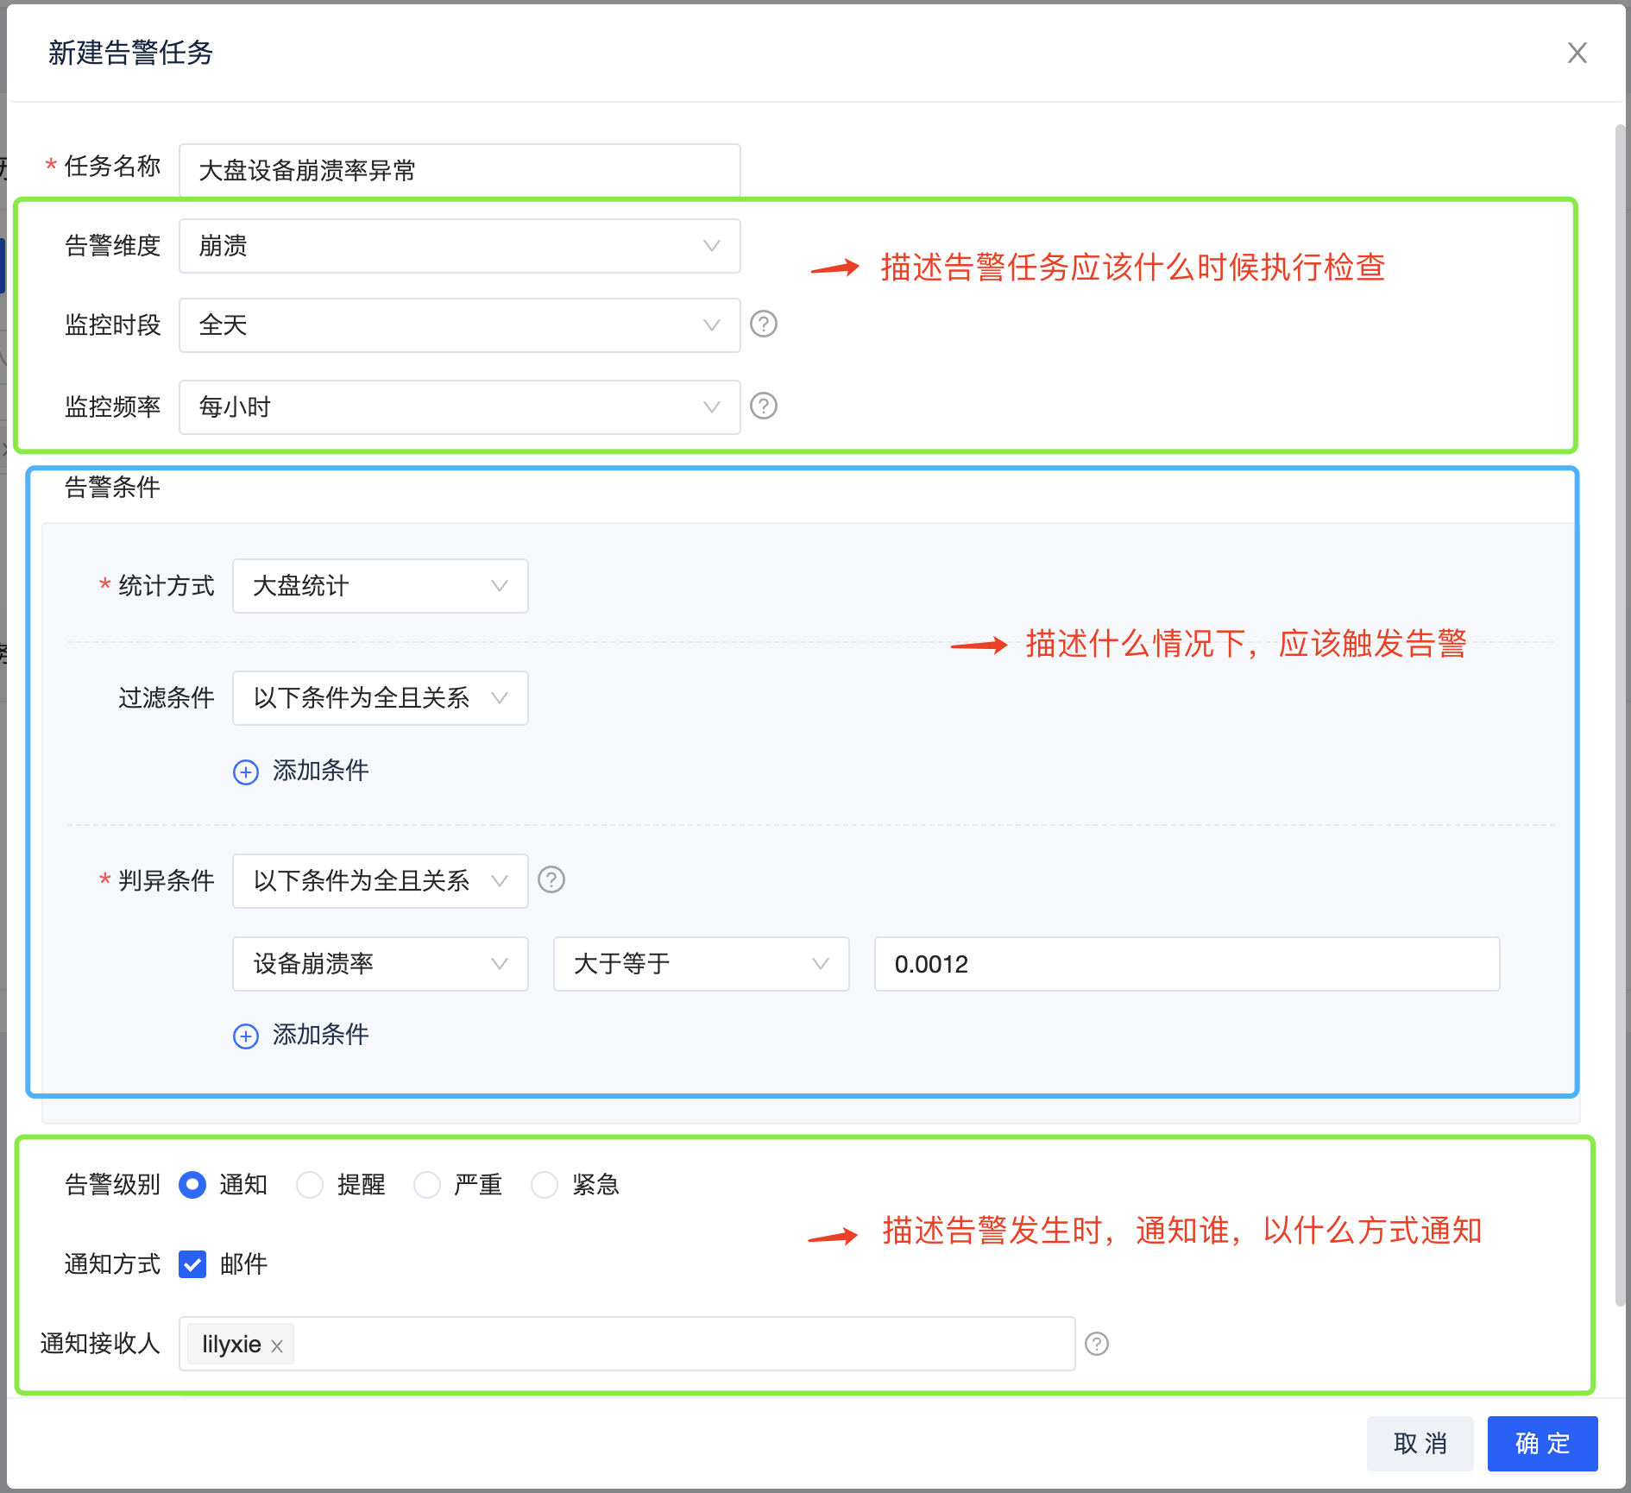Open the 设备崩溃率 metric dropdown

pos(381,964)
